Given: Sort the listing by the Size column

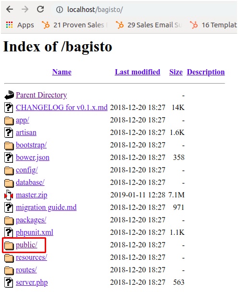Looking at the screenshot, I should point(176,72).
